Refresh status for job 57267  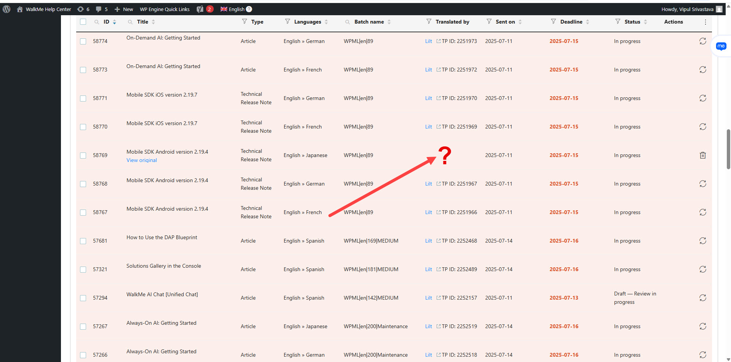click(x=703, y=326)
